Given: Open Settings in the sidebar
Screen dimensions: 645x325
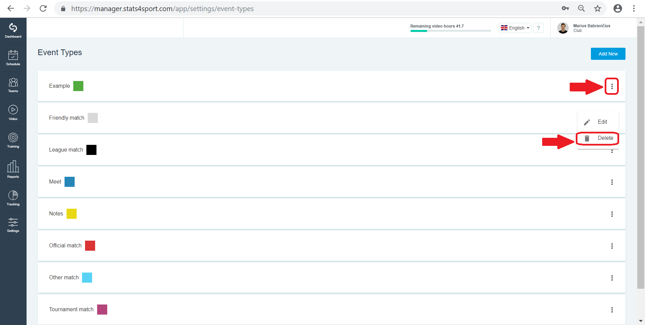Looking at the screenshot, I should tap(13, 225).
